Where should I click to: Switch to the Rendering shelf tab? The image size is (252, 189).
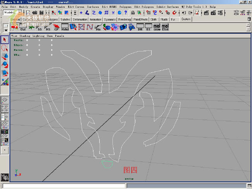click(x=124, y=19)
